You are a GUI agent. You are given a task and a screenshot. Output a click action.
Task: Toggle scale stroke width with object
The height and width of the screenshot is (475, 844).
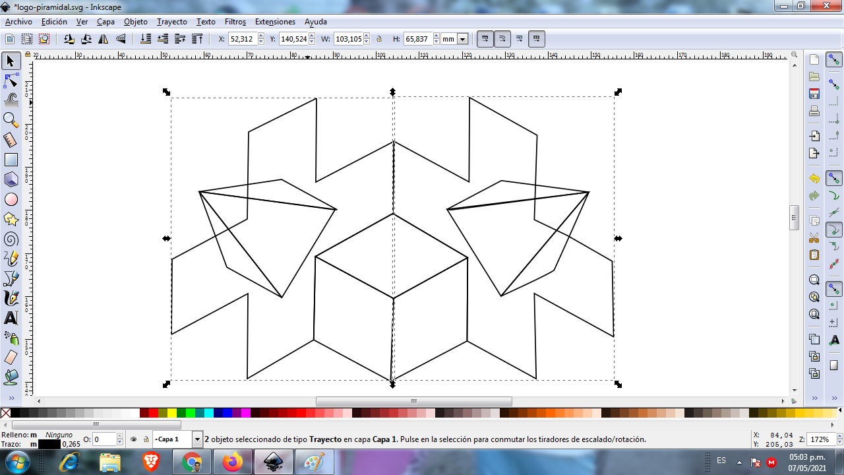coord(485,39)
